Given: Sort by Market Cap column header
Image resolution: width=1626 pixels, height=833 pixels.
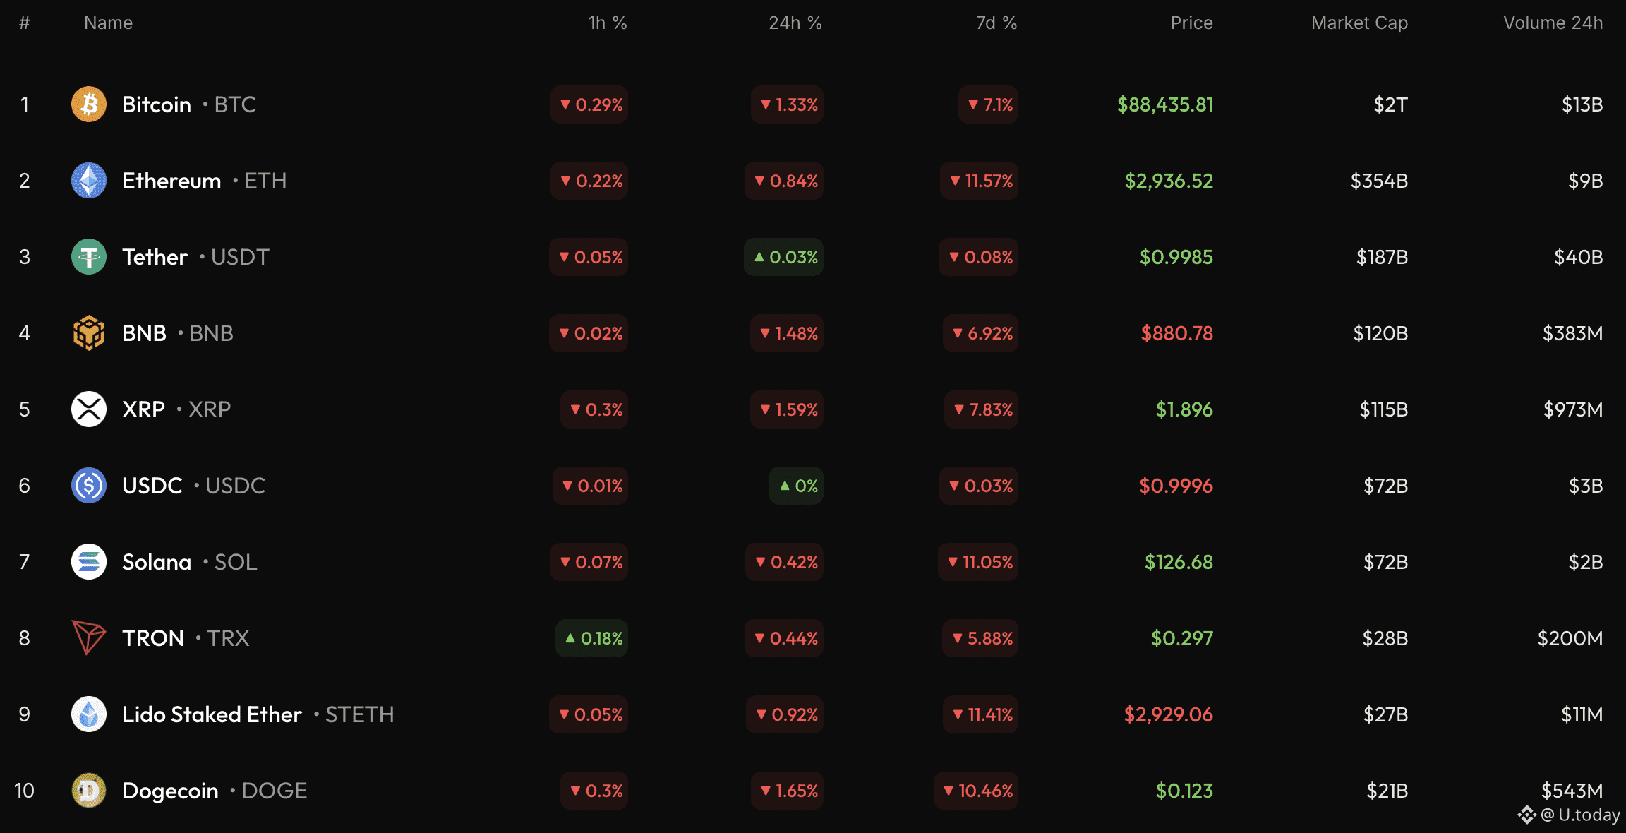Looking at the screenshot, I should pyautogui.click(x=1359, y=23).
